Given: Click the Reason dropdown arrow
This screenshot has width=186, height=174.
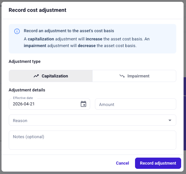Looking at the screenshot, I should pyautogui.click(x=170, y=120).
